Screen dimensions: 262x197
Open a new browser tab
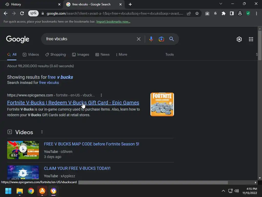click(x=130, y=4)
